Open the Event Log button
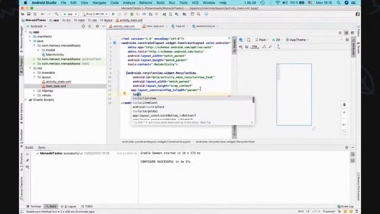 346,206
